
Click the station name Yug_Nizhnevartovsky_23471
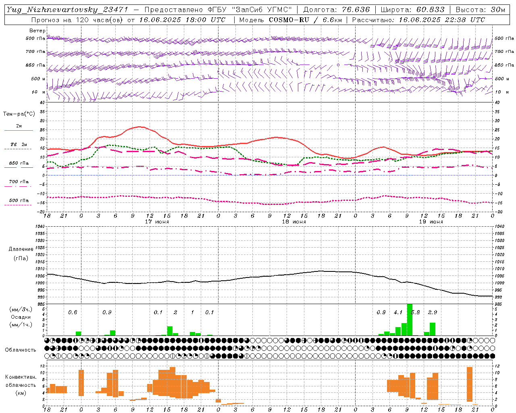click(67, 10)
